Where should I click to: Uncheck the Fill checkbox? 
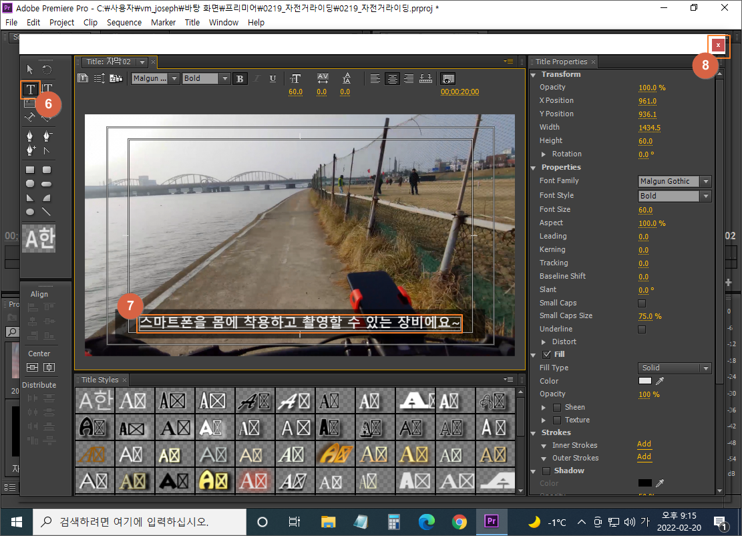click(546, 354)
